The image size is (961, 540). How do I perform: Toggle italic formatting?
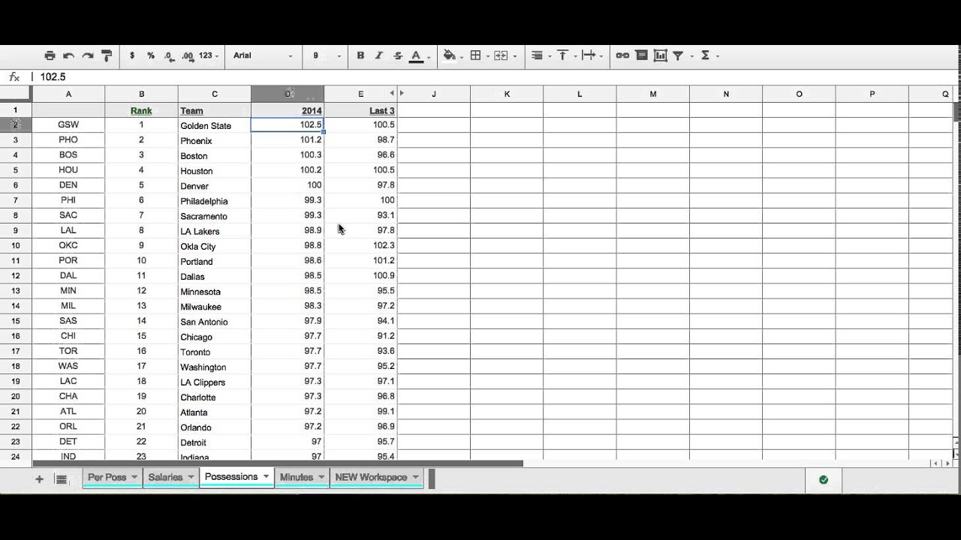pos(379,55)
